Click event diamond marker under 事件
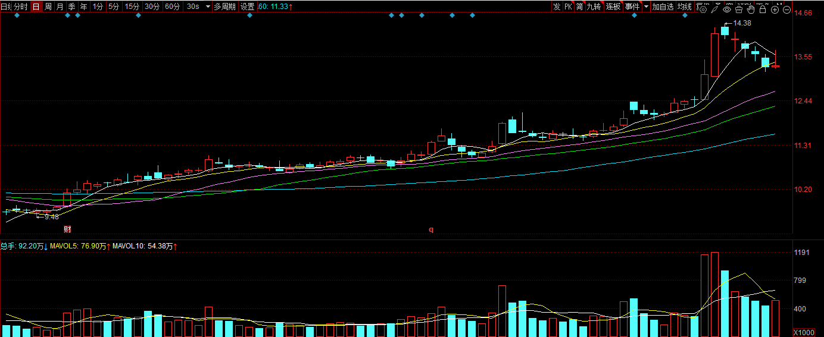Viewport: 824px width, 337px height. (634, 15)
